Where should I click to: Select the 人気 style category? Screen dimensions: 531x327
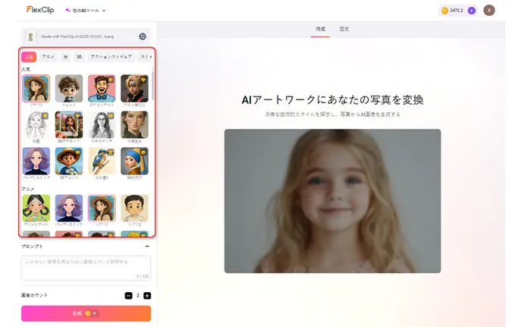point(29,57)
